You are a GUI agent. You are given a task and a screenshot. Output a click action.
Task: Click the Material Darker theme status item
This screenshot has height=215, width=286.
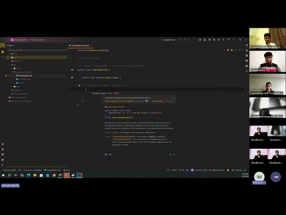pos(217,170)
